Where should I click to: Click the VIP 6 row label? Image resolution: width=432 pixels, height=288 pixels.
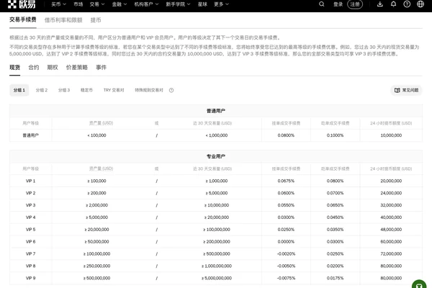coord(30,242)
